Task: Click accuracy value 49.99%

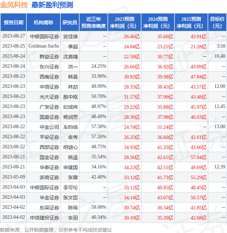Action: pos(99,86)
